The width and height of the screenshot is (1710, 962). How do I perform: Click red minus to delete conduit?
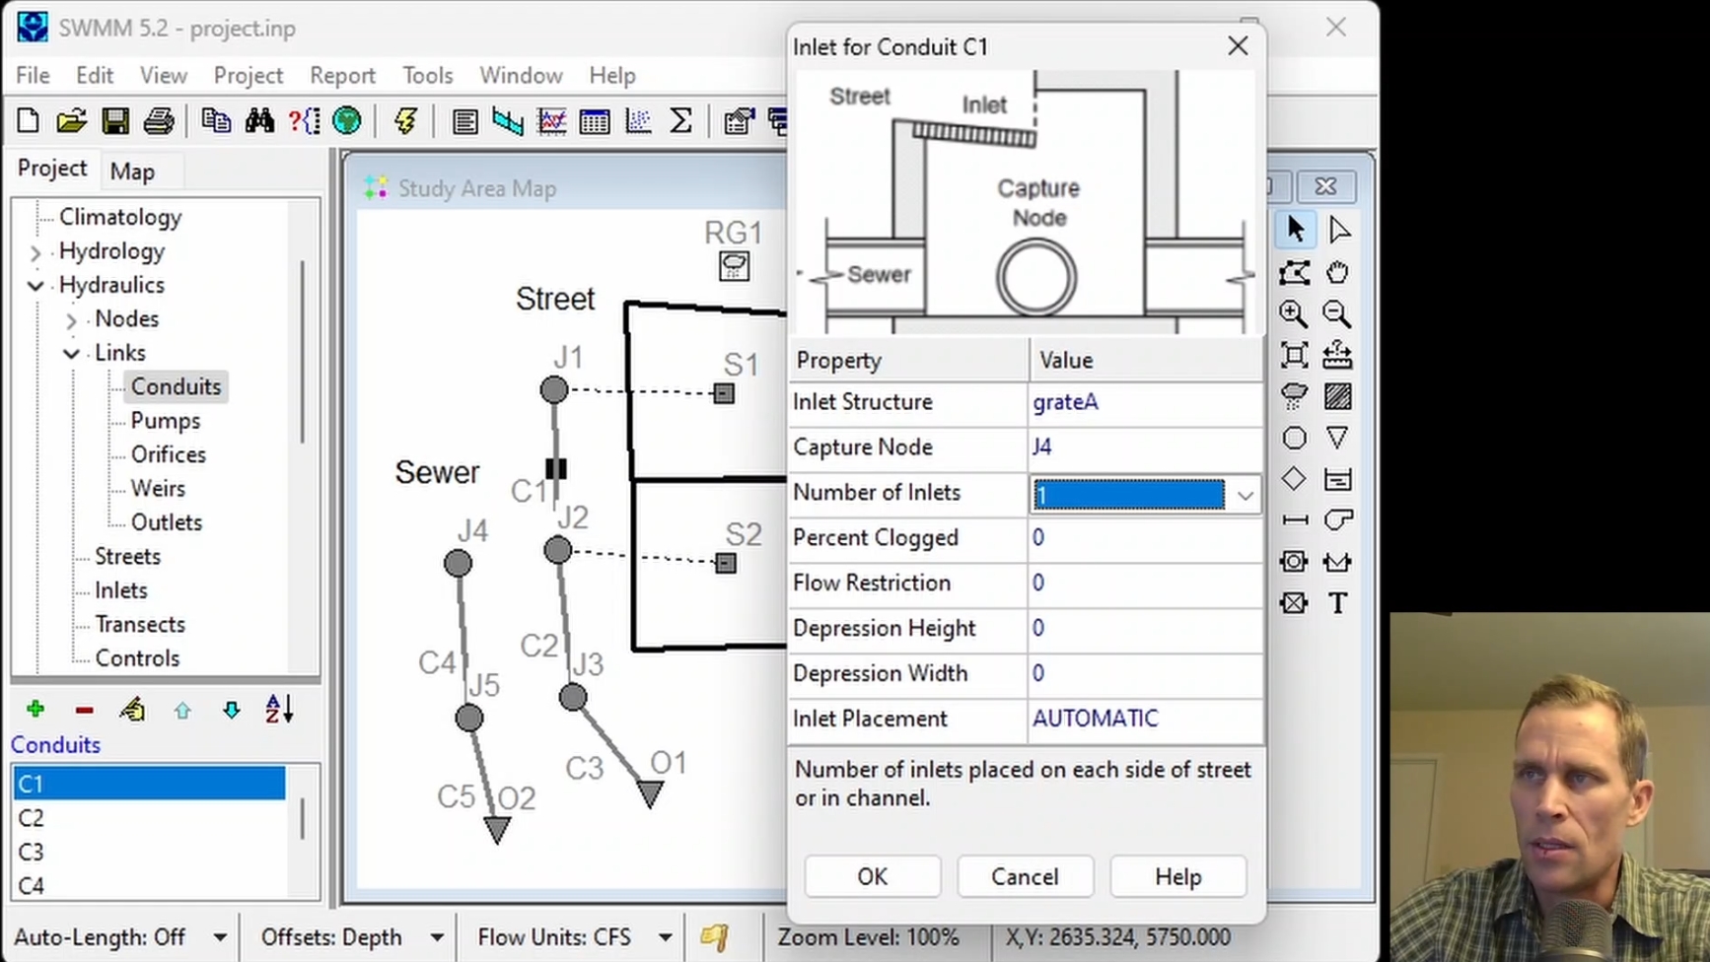(85, 710)
